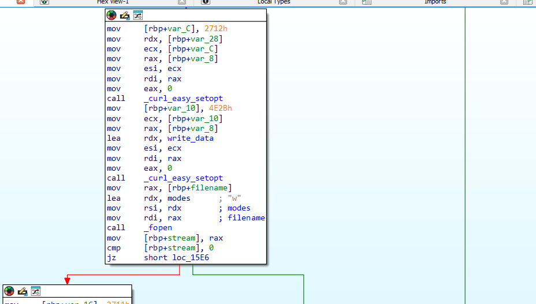Follow the loc_15E6 jump target
This screenshot has width=536, height=304.
pyautogui.click(x=191, y=257)
